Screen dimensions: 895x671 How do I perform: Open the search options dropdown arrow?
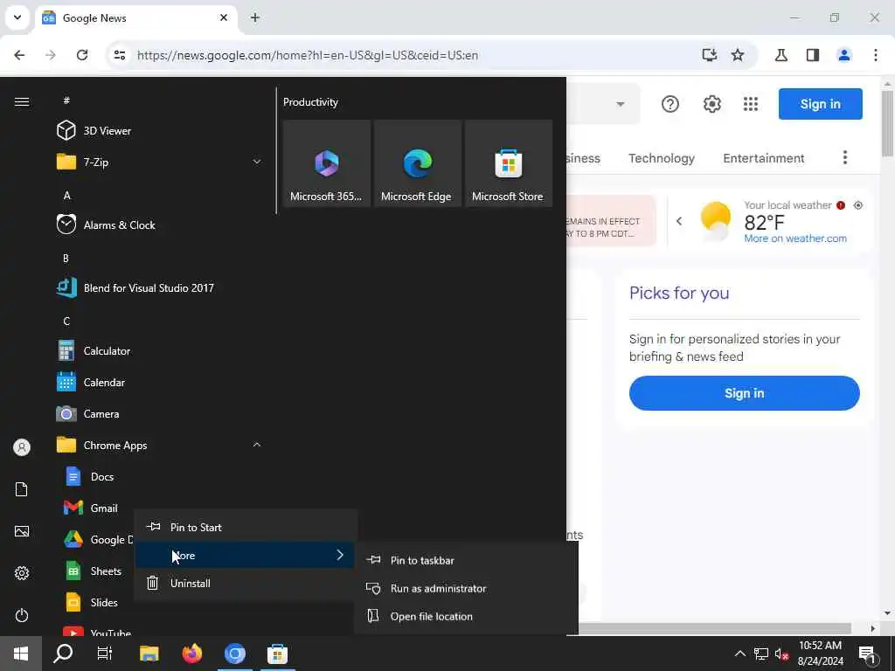click(x=620, y=104)
